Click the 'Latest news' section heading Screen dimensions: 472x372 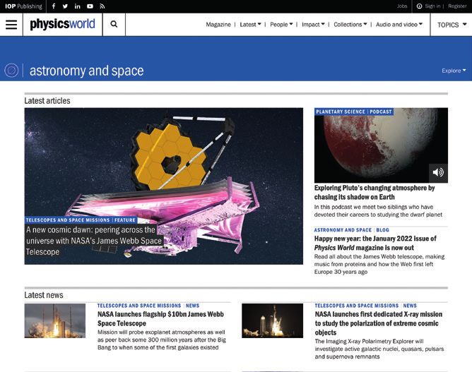(44, 295)
